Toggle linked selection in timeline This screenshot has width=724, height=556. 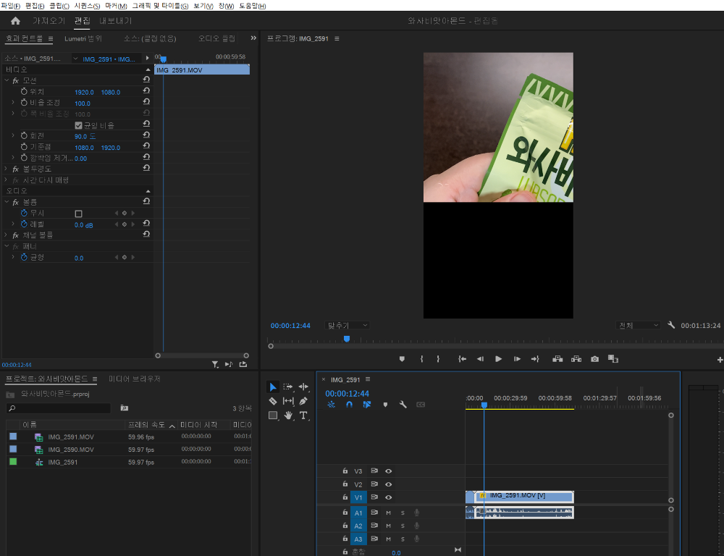(x=367, y=405)
